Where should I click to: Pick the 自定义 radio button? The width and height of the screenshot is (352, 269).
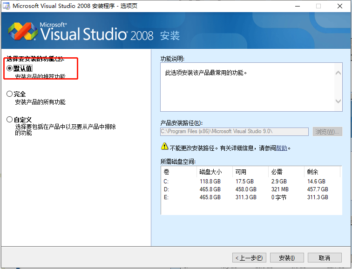point(10,120)
